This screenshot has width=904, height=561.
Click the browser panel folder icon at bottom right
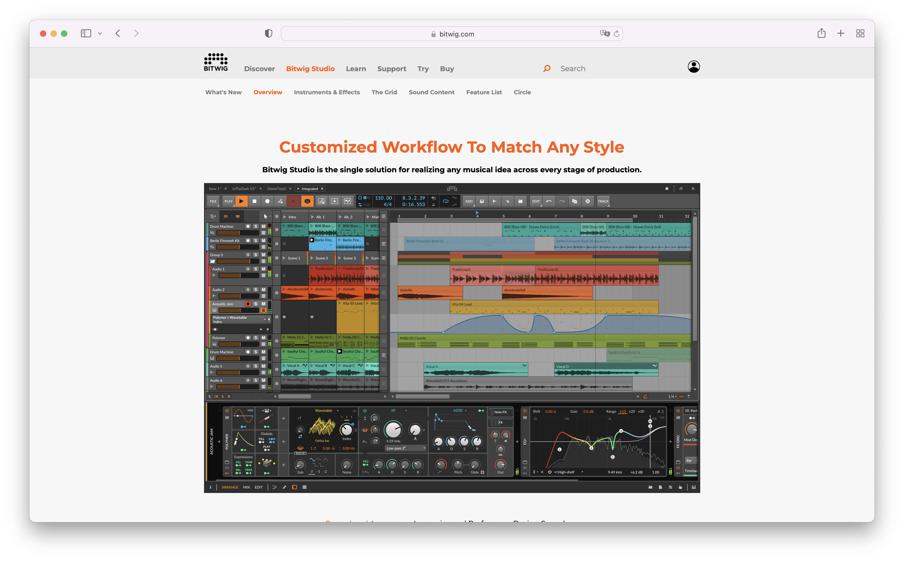pyautogui.click(x=650, y=487)
